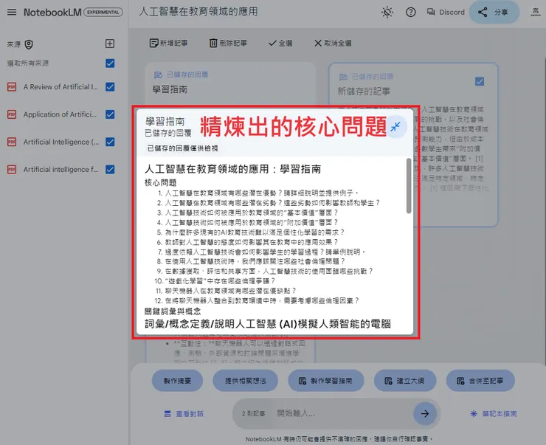Viewport: 546px width, 445px height.
Task: Click the 核心問題 heading in the note
Action: pyautogui.click(x=161, y=183)
